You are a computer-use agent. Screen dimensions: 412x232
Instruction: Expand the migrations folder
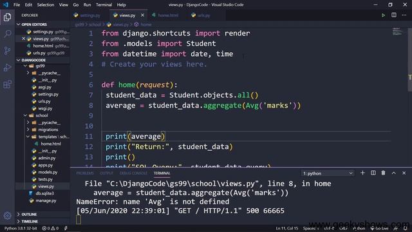pos(28,130)
